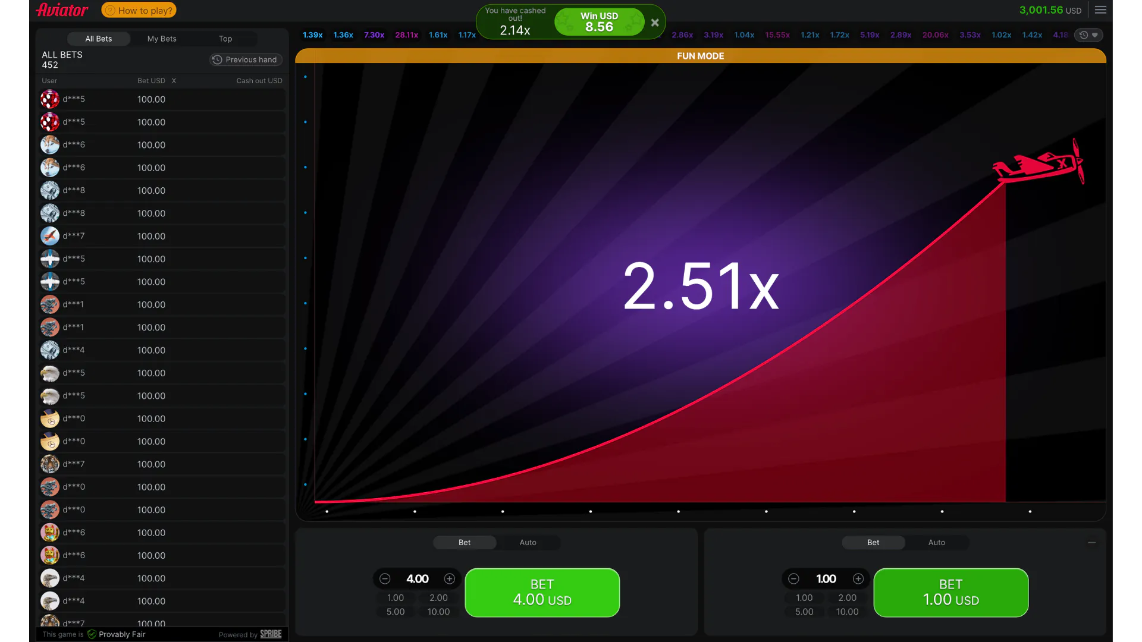Open the Top bets tab
The width and height of the screenshot is (1142, 642).
pos(225,39)
